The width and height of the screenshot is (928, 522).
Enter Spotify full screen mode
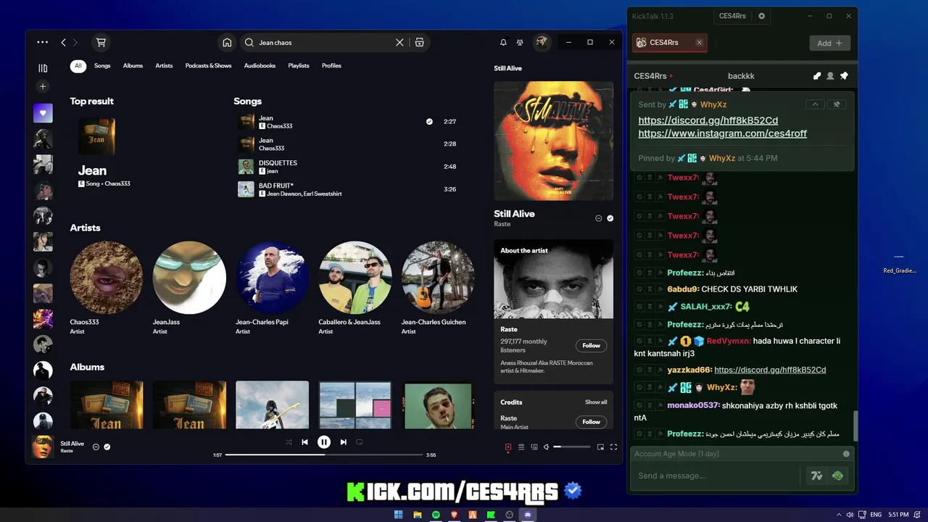[x=613, y=447]
